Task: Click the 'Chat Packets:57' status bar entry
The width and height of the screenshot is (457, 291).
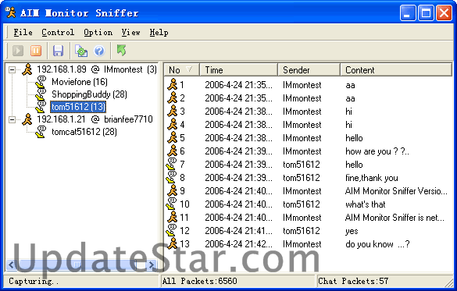Action: click(353, 281)
